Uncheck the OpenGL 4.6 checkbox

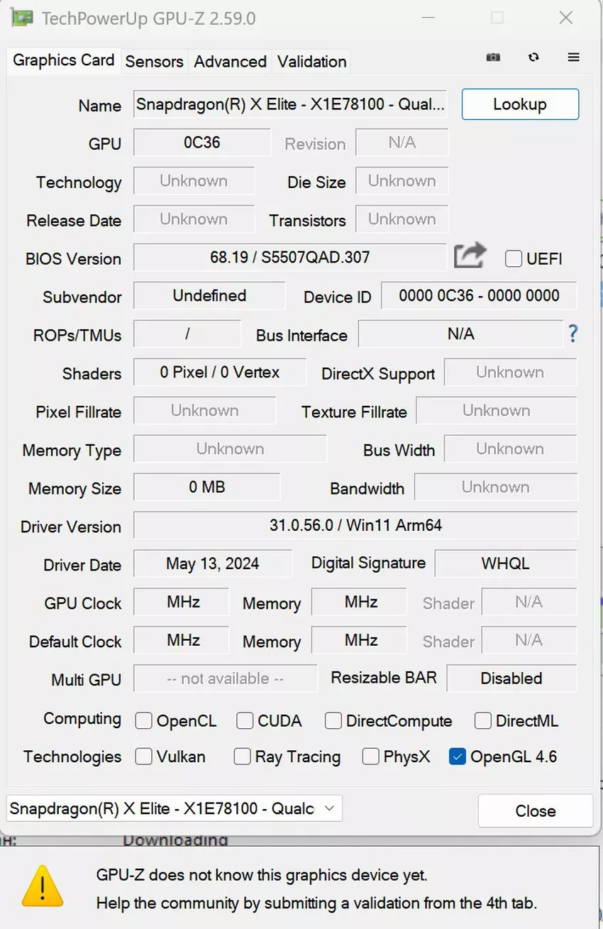458,757
